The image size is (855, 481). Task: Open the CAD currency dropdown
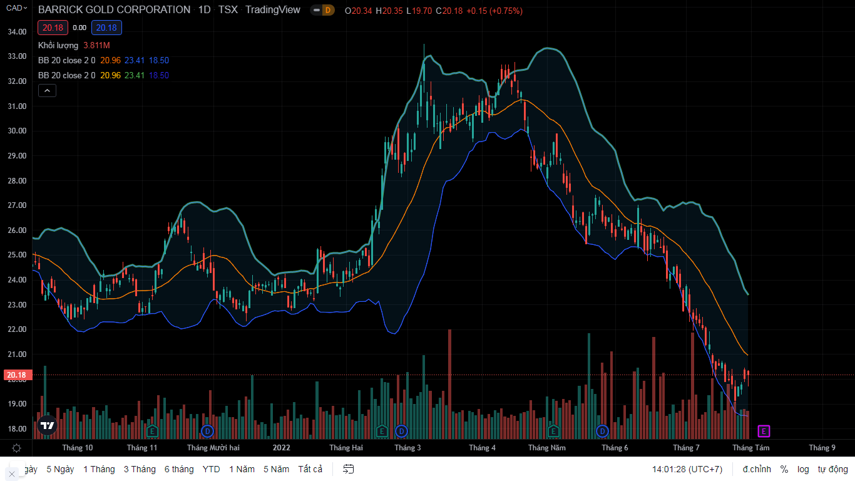16,8
